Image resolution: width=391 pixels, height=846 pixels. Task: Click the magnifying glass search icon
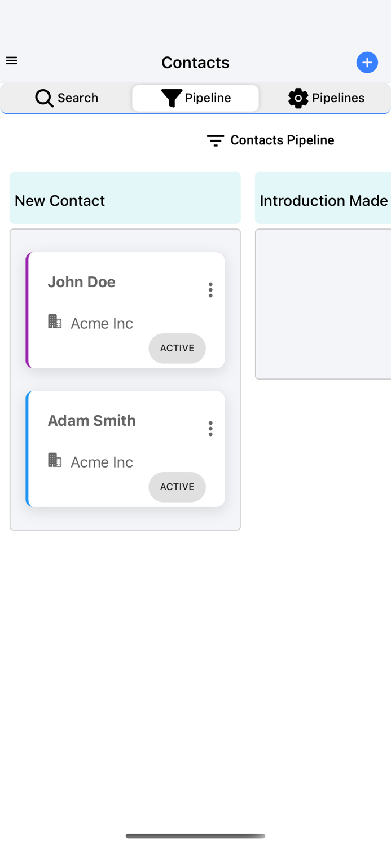pyautogui.click(x=44, y=98)
